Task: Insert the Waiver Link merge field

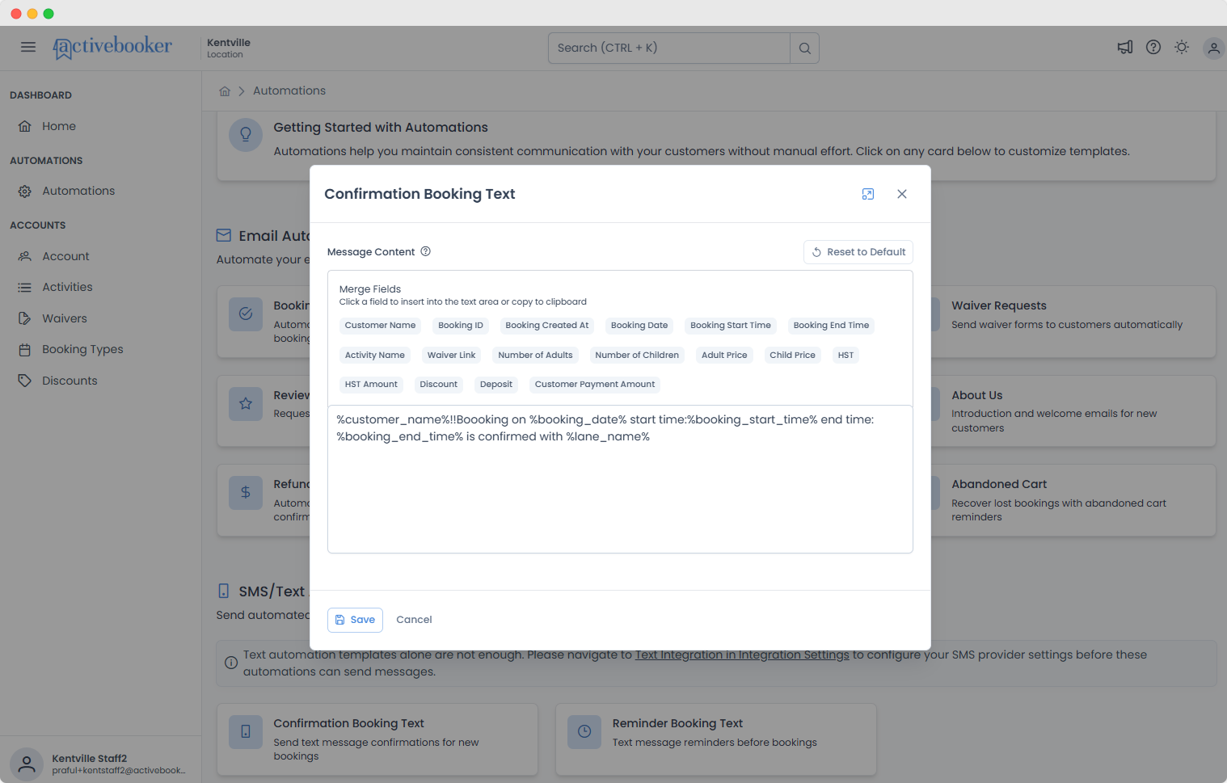Action: coord(451,356)
